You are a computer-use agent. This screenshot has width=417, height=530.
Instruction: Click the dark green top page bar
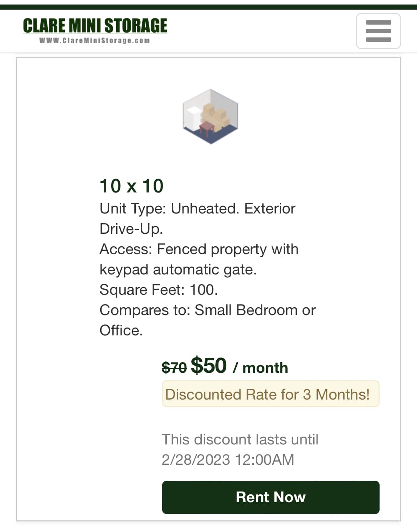[208, 7]
